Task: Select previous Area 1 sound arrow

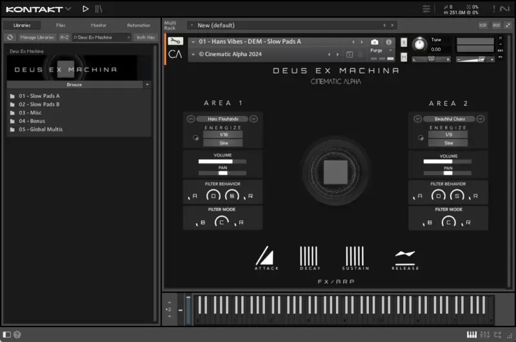Action: [x=190, y=119]
